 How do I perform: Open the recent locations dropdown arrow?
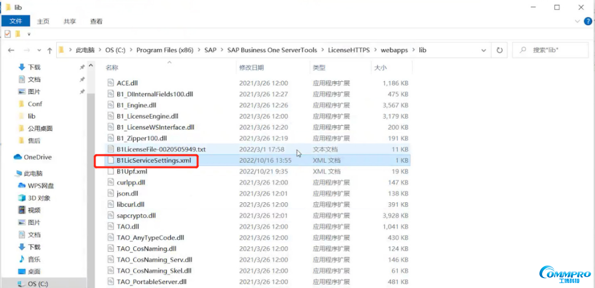click(38, 50)
